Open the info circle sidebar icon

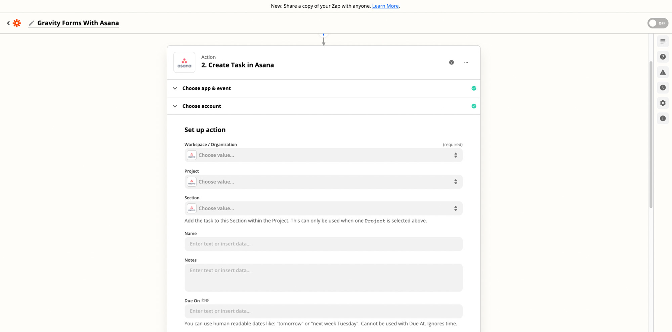pyautogui.click(x=663, y=118)
